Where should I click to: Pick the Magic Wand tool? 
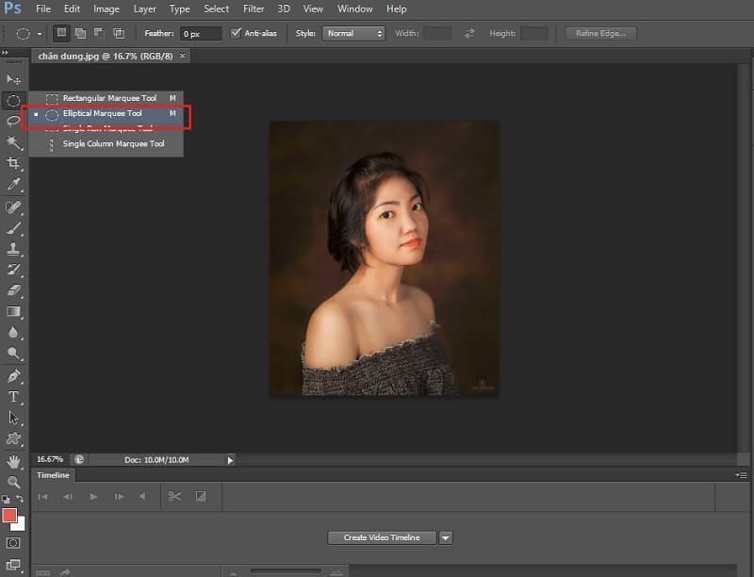pos(13,142)
